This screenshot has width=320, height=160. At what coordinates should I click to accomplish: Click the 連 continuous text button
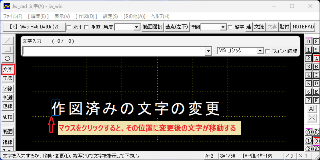(248, 27)
